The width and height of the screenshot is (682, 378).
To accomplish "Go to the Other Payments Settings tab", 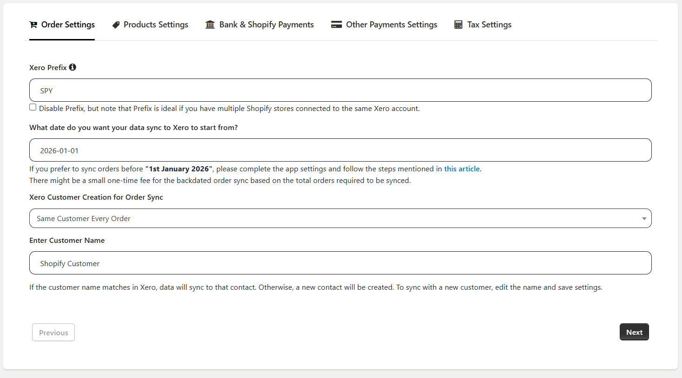I will 391,25.
